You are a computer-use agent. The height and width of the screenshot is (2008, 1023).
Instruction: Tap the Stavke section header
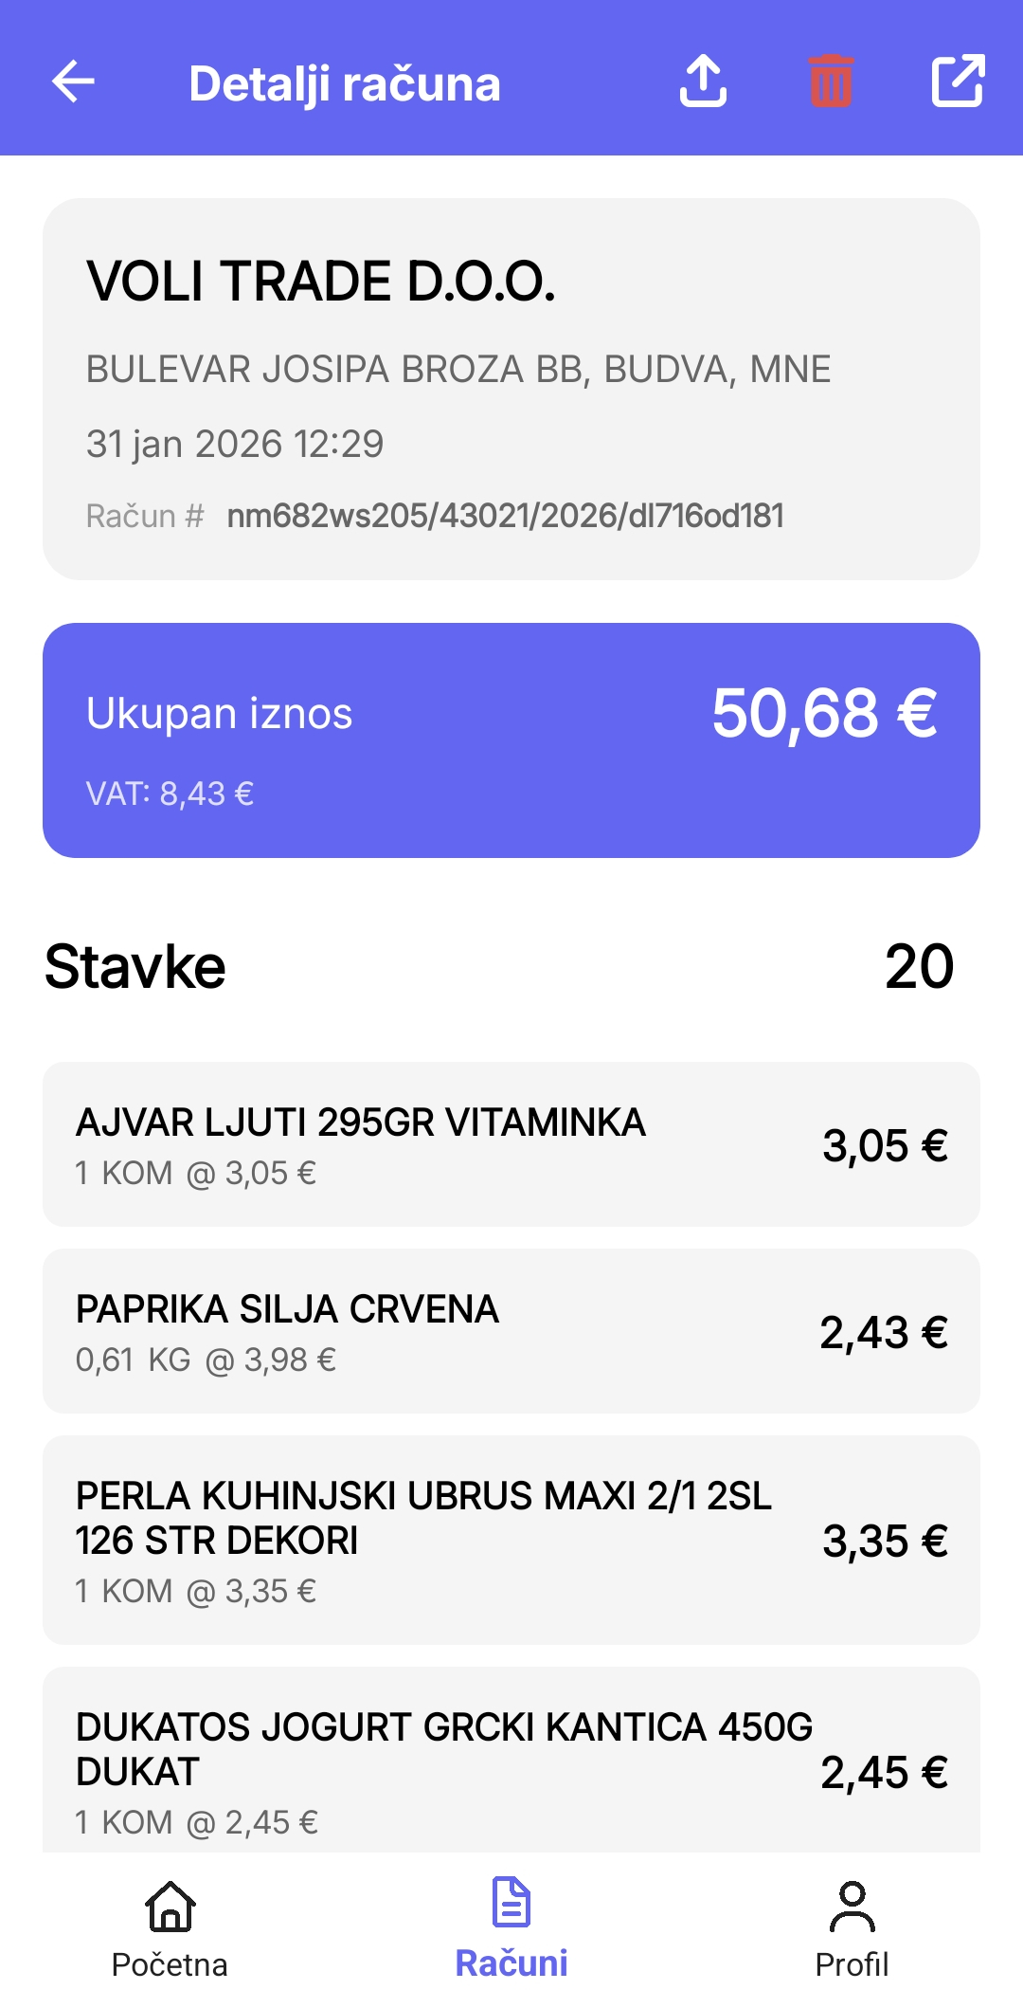(x=135, y=967)
